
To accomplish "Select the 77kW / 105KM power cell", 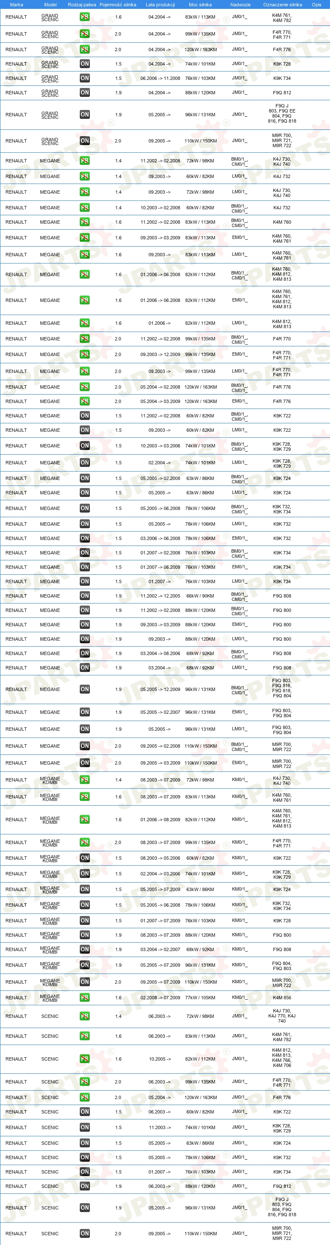I will pos(200,998).
